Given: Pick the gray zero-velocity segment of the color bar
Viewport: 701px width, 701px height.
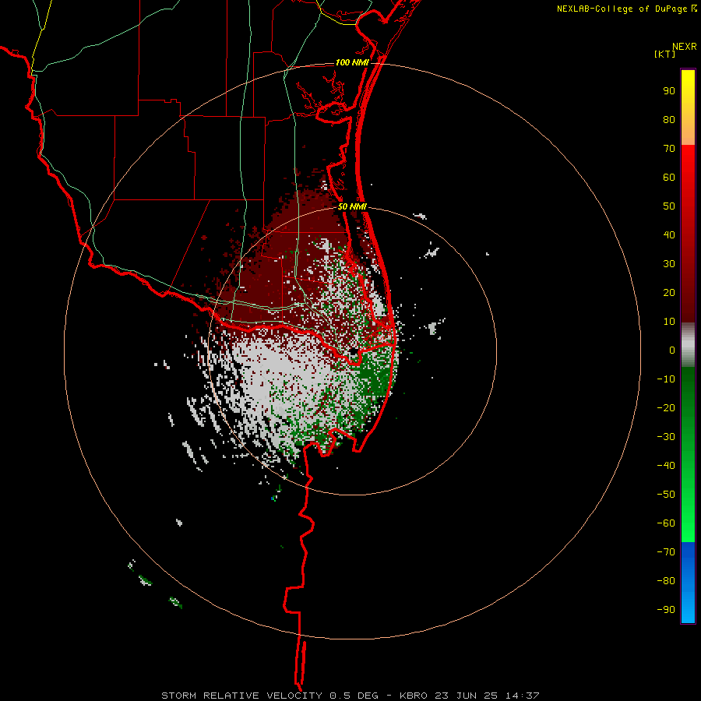Looking at the screenshot, I should (688, 345).
